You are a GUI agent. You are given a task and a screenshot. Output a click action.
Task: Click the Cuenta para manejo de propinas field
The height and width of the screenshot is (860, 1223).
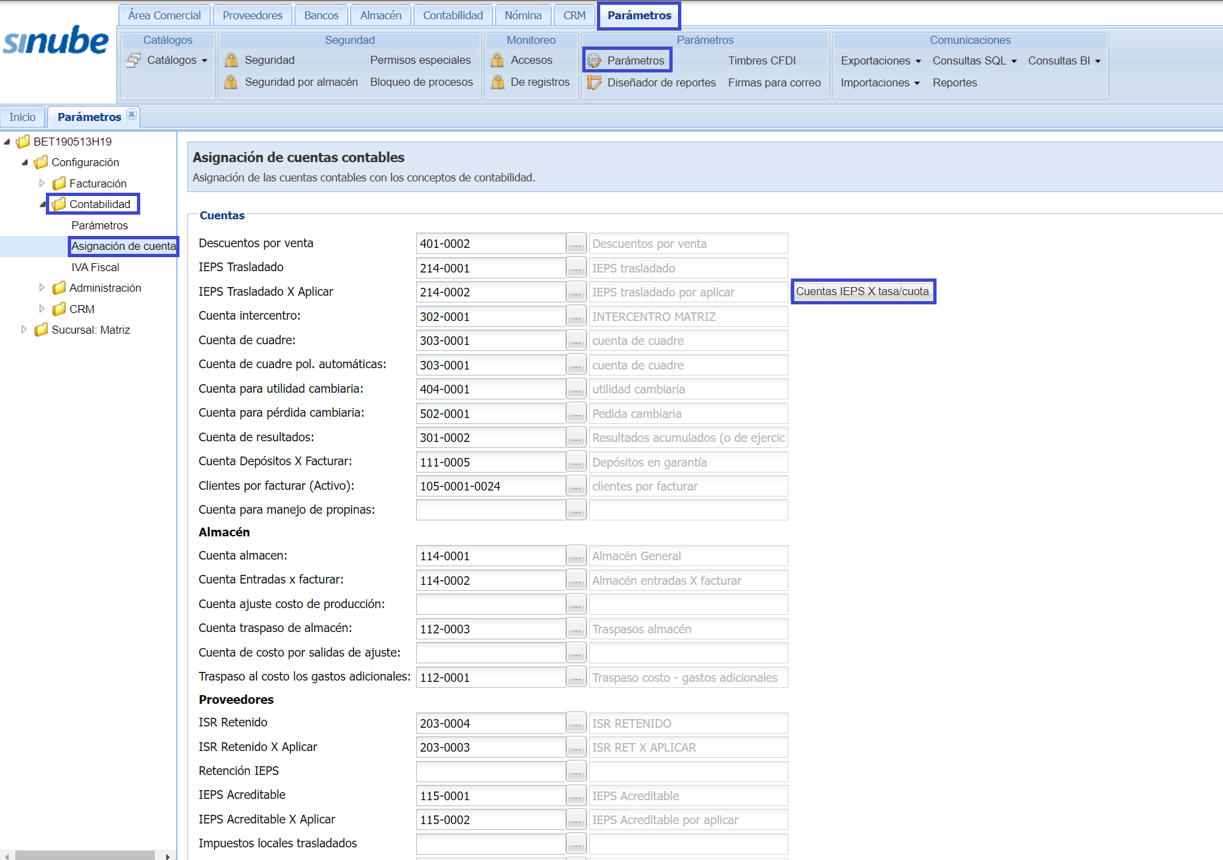click(491, 510)
